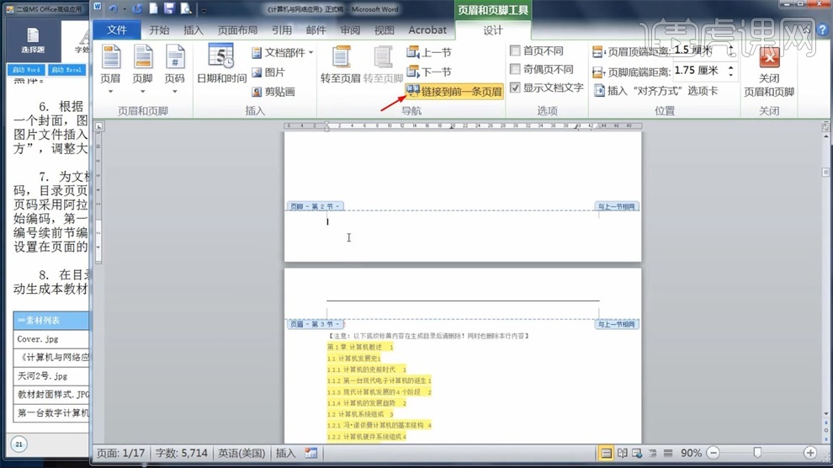Viewport: 833px width, 468px height.
Task: Switch to the 邮件 mailings tab
Action: pyautogui.click(x=316, y=30)
